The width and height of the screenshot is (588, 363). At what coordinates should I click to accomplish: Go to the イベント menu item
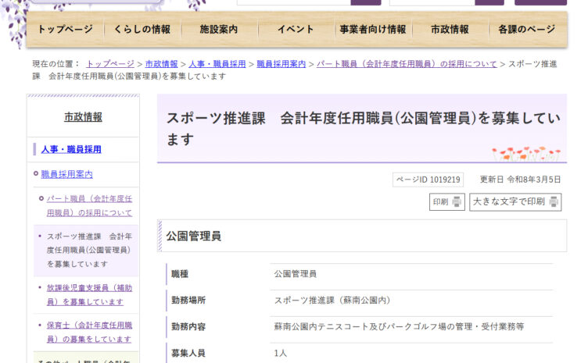296,30
